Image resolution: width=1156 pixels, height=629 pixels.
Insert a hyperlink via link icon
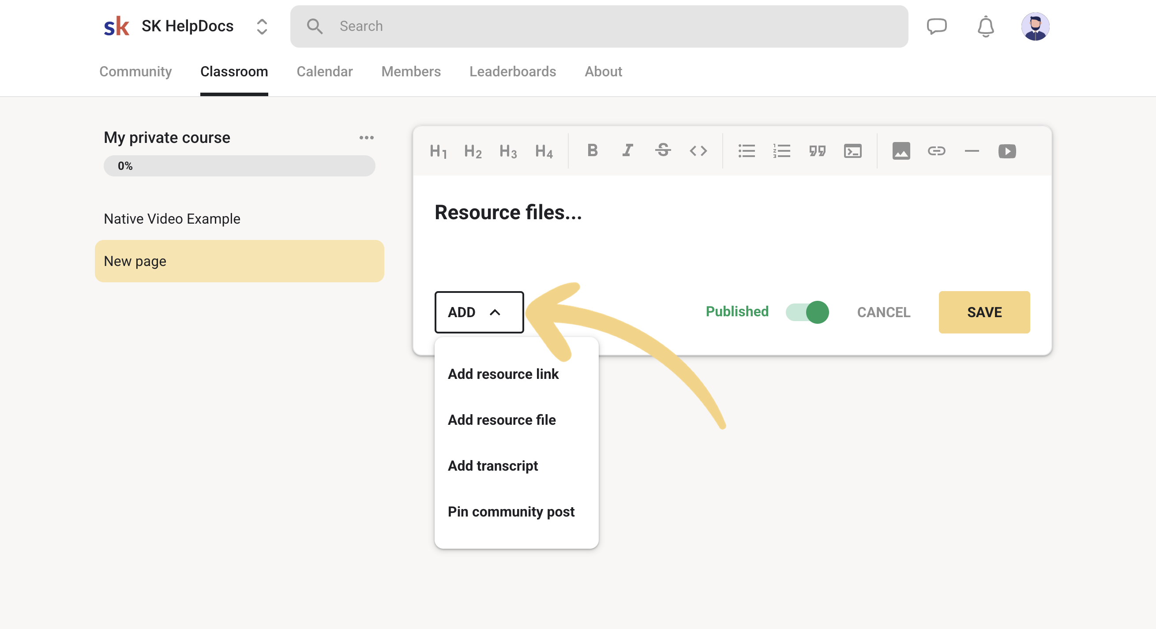coord(936,151)
